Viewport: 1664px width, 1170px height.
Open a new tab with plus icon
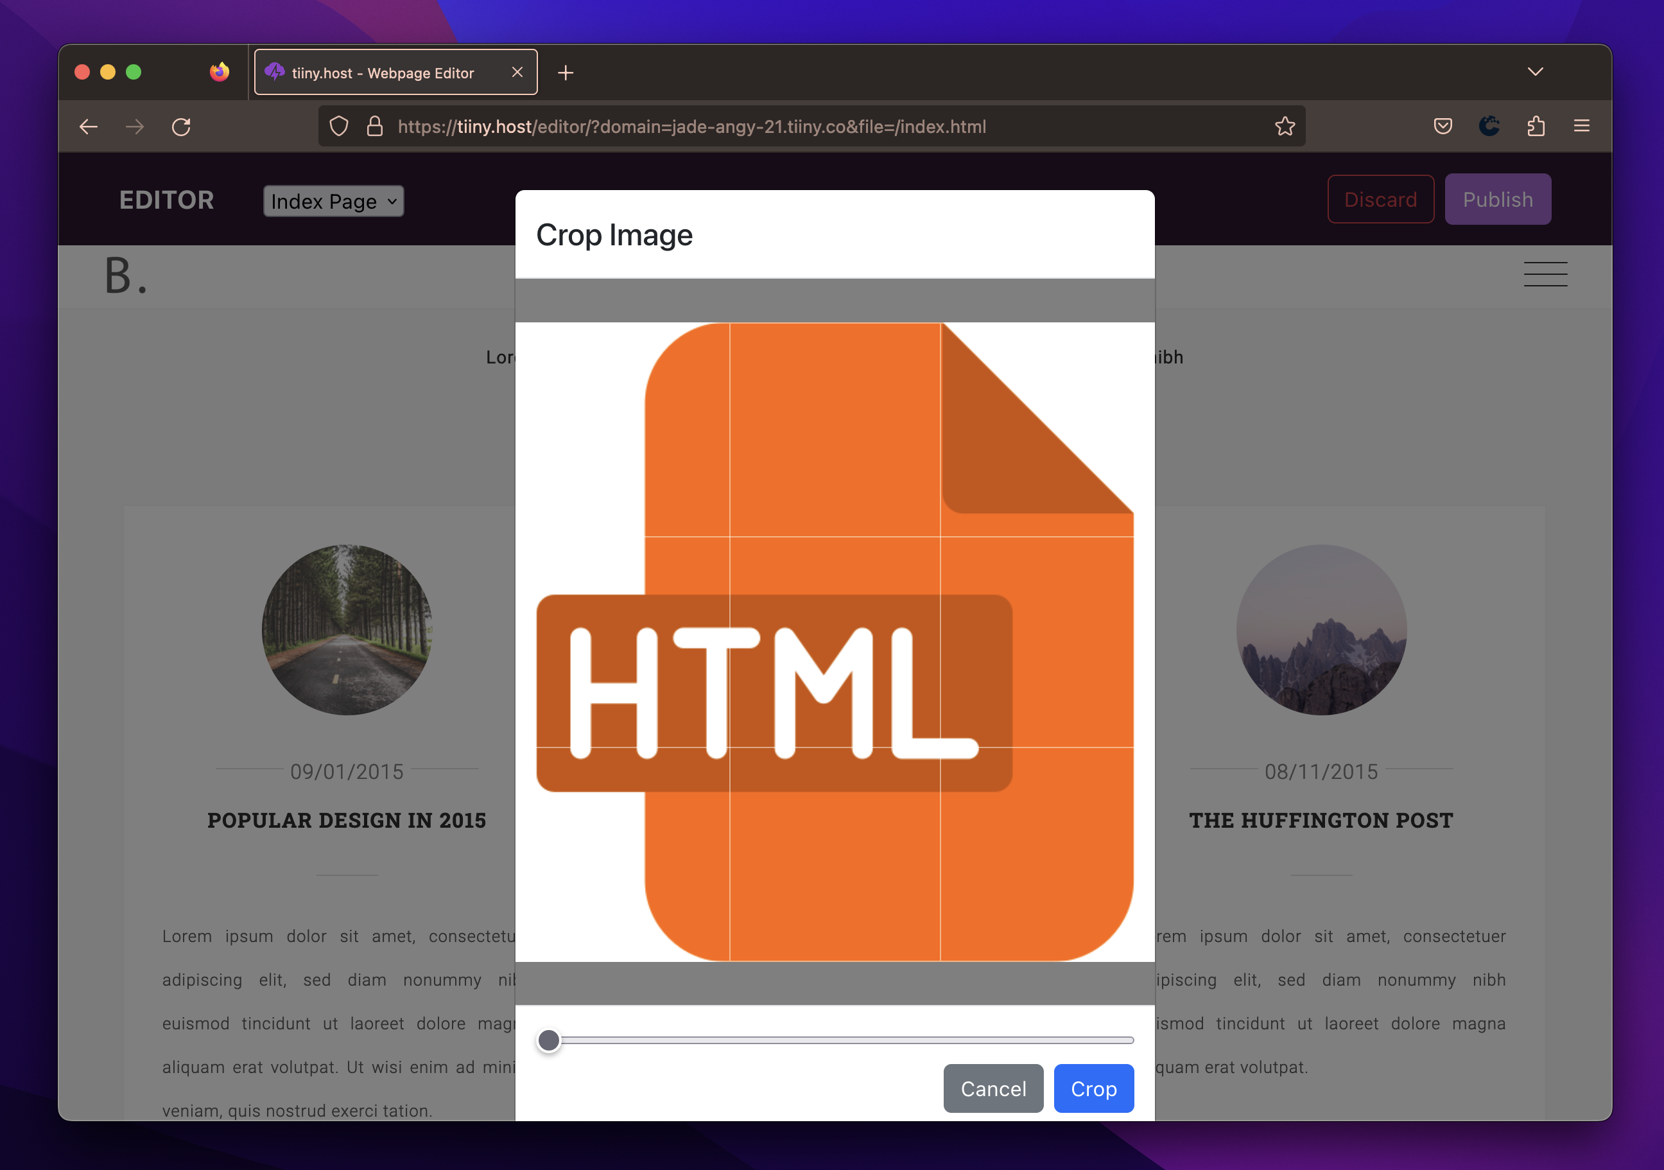pyautogui.click(x=566, y=73)
